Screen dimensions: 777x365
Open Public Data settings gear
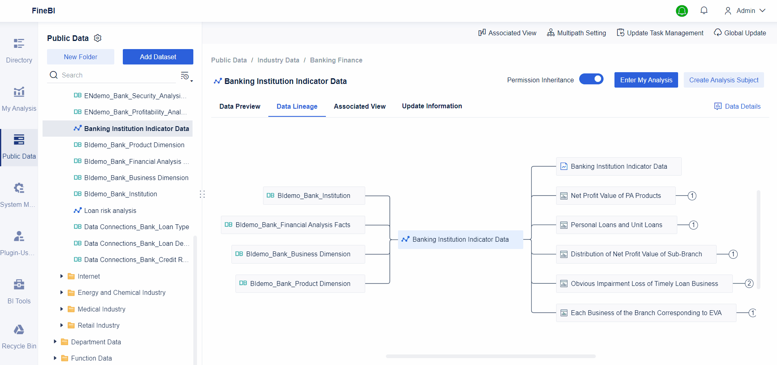click(97, 38)
